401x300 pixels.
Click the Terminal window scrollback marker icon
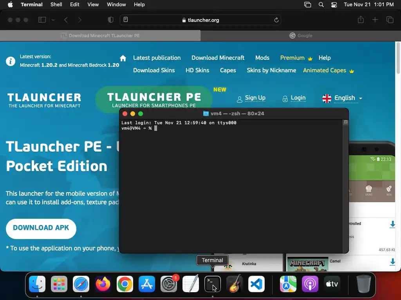click(345, 122)
